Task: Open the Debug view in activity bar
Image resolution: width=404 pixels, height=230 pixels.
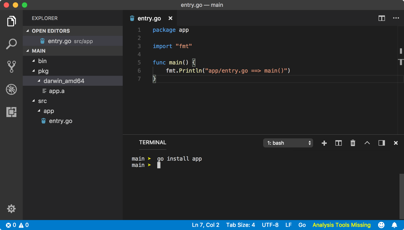Action: point(11,89)
